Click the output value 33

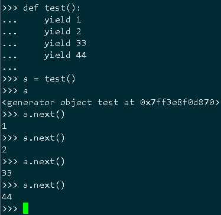pyautogui.click(x=6, y=173)
